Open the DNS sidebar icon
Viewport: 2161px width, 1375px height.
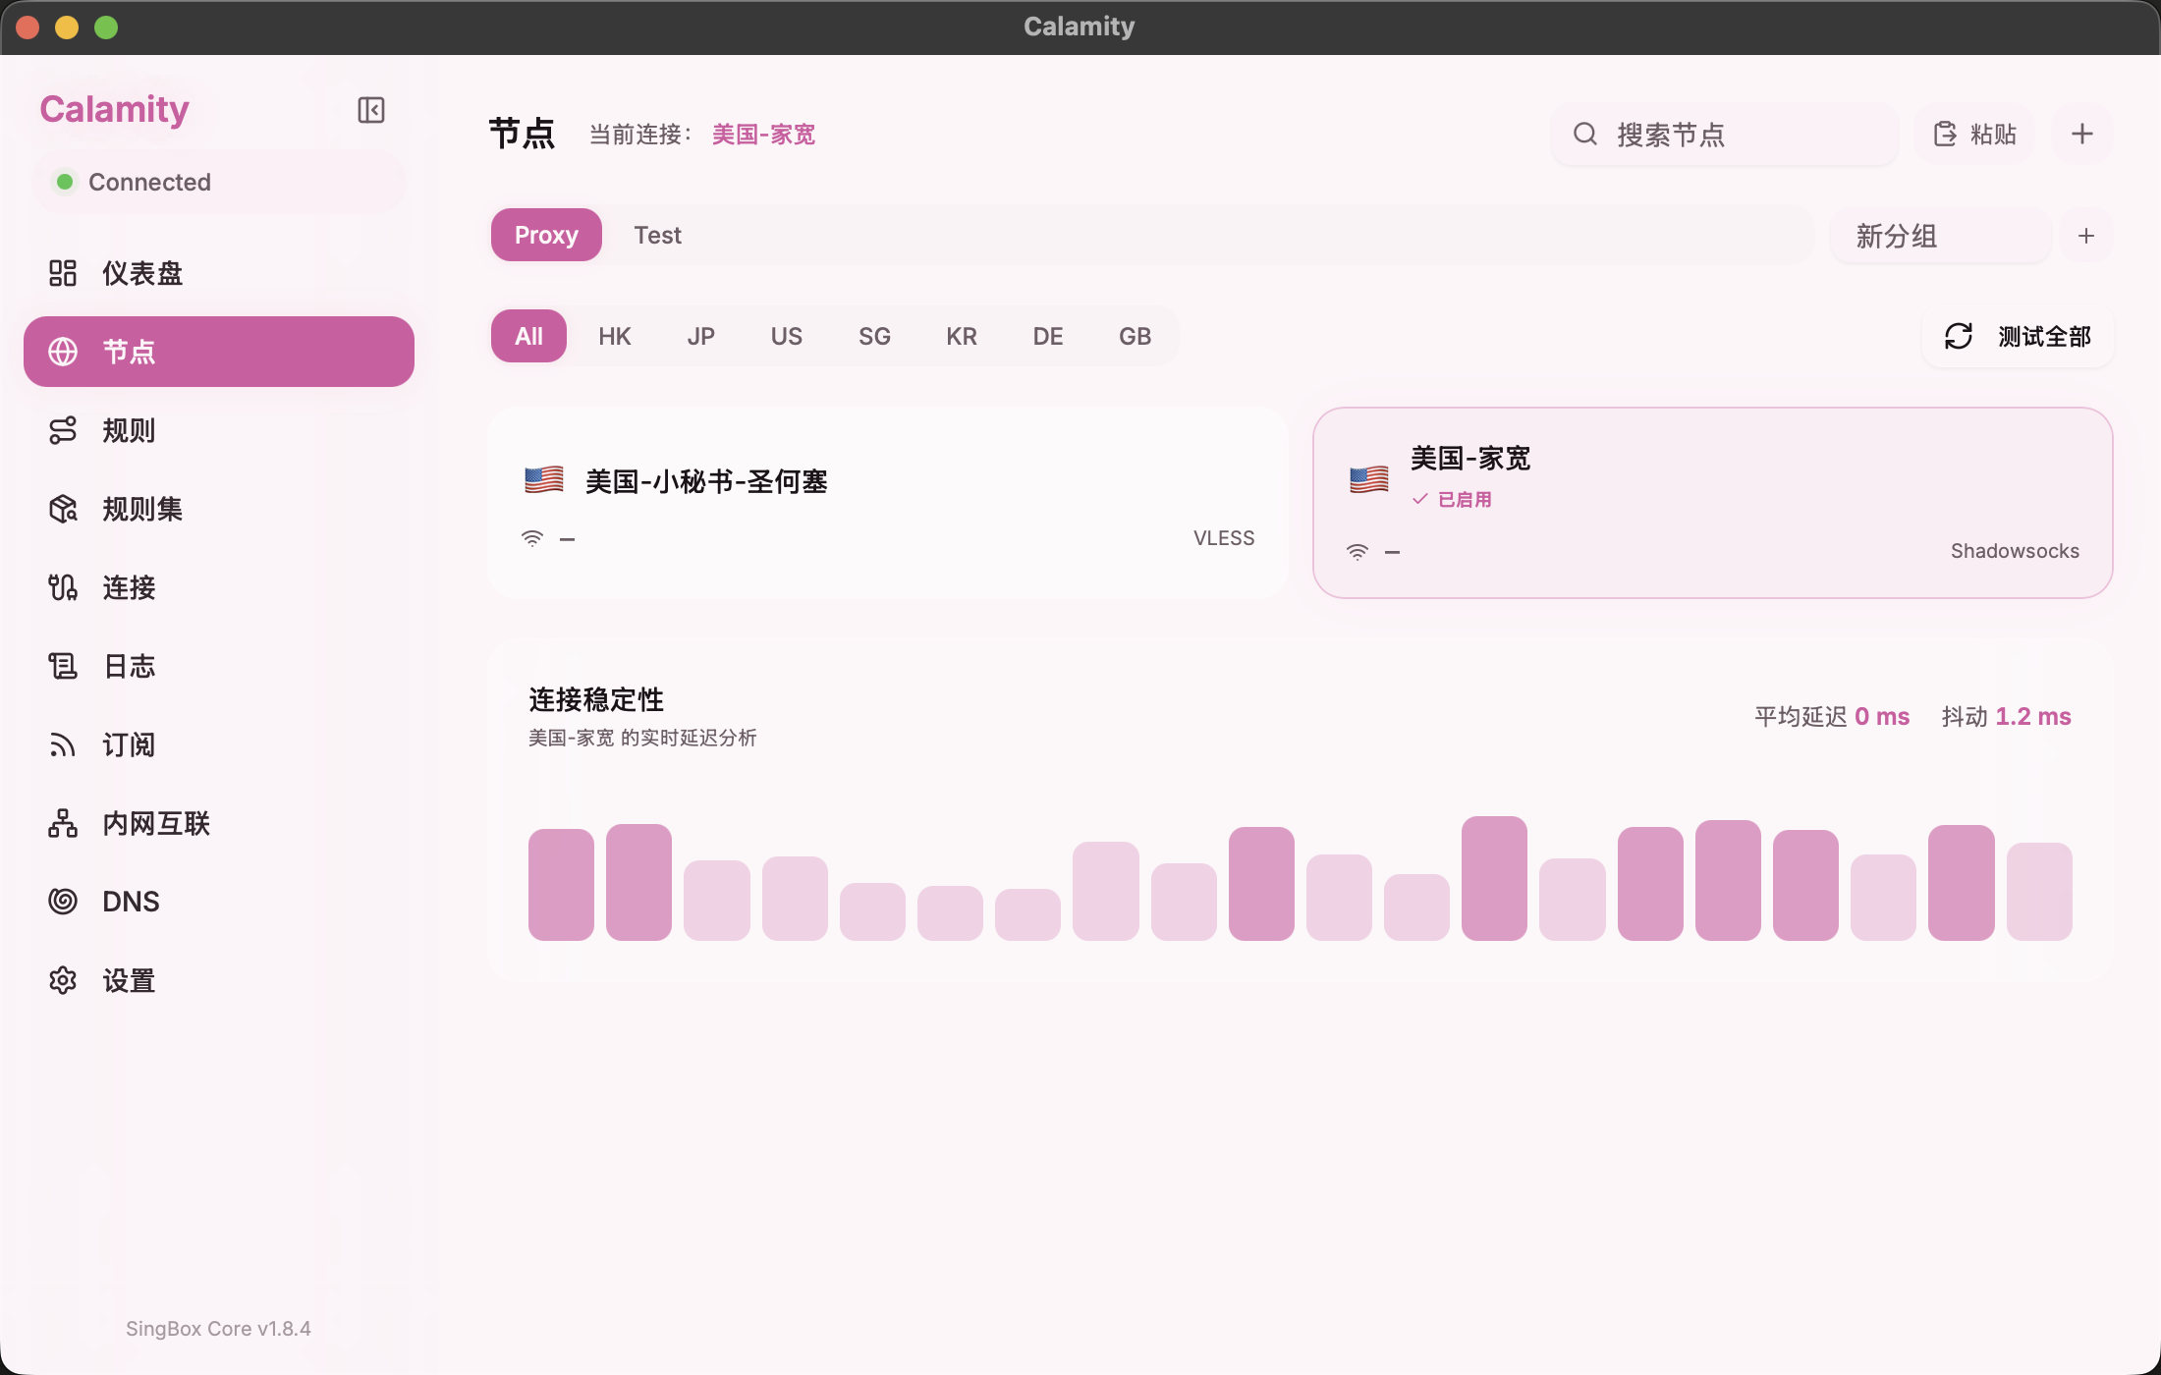click(63, 901)
